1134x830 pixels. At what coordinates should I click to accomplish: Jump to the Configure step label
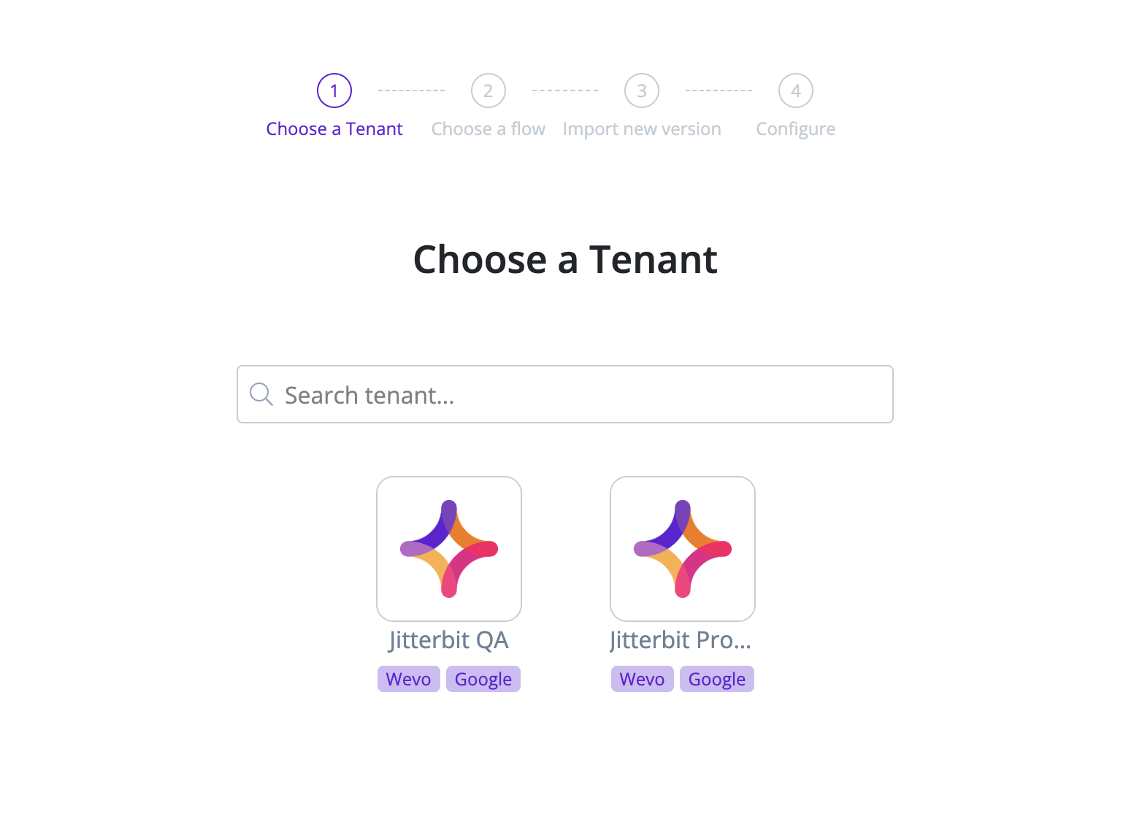(796, 129)
